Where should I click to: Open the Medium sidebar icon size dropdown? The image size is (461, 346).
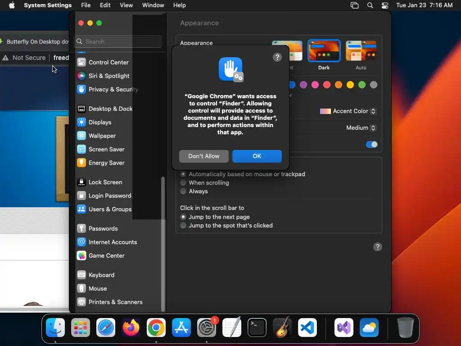361,127
